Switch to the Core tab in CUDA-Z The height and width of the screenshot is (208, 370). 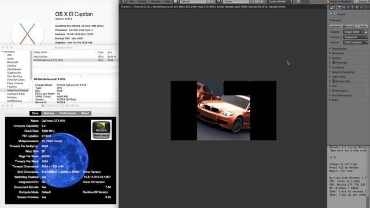(x=35, y=113)
